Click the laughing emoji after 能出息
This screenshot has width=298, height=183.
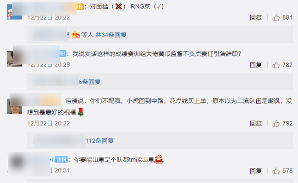click(x=159, y=159)
